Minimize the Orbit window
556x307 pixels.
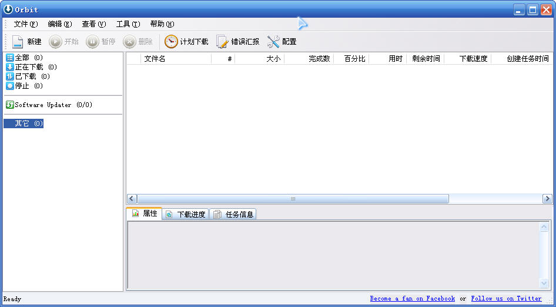(x=519, y=10)
